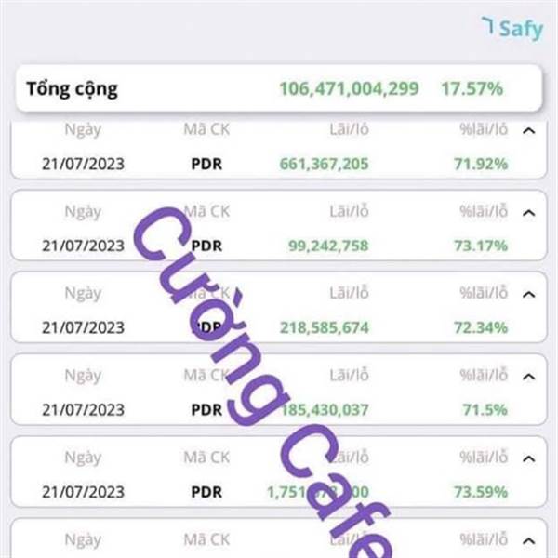Click total profit 106,471,004,299
Image resolution: width=558 pixels, height=558 pixels.
(x=349, y=89)
